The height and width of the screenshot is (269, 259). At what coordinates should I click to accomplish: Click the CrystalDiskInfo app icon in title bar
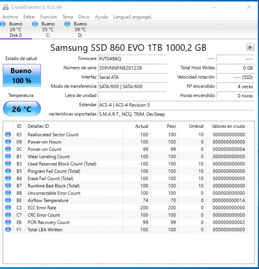pos(6,7)
